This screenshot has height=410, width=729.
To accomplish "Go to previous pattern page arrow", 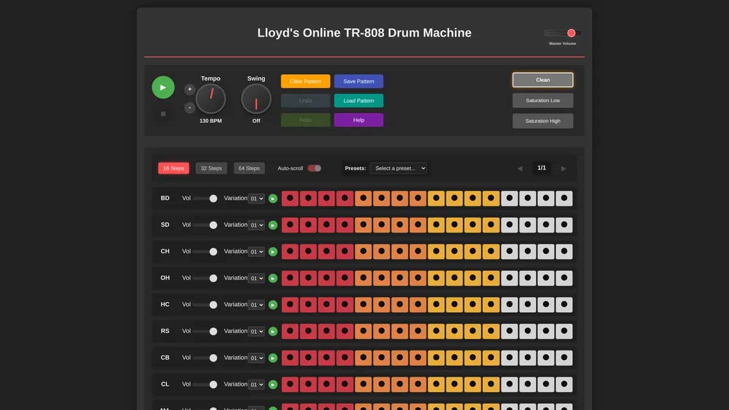I will (519, 168).
